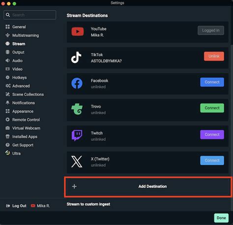Click the unlinked text under Trovo
Viewport: 233px width, 225px height.
[x=98, y=112]
